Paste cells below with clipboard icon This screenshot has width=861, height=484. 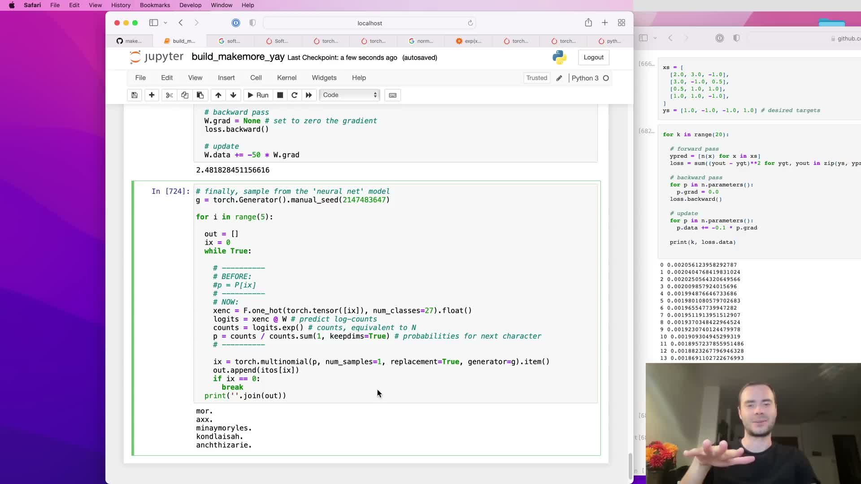(200, 95)
